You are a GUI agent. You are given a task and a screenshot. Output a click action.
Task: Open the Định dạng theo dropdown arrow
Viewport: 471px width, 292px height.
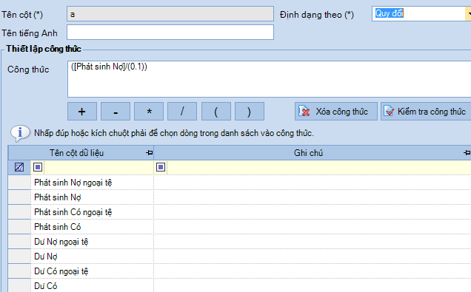pyautogui.click(x=468, y=14)
